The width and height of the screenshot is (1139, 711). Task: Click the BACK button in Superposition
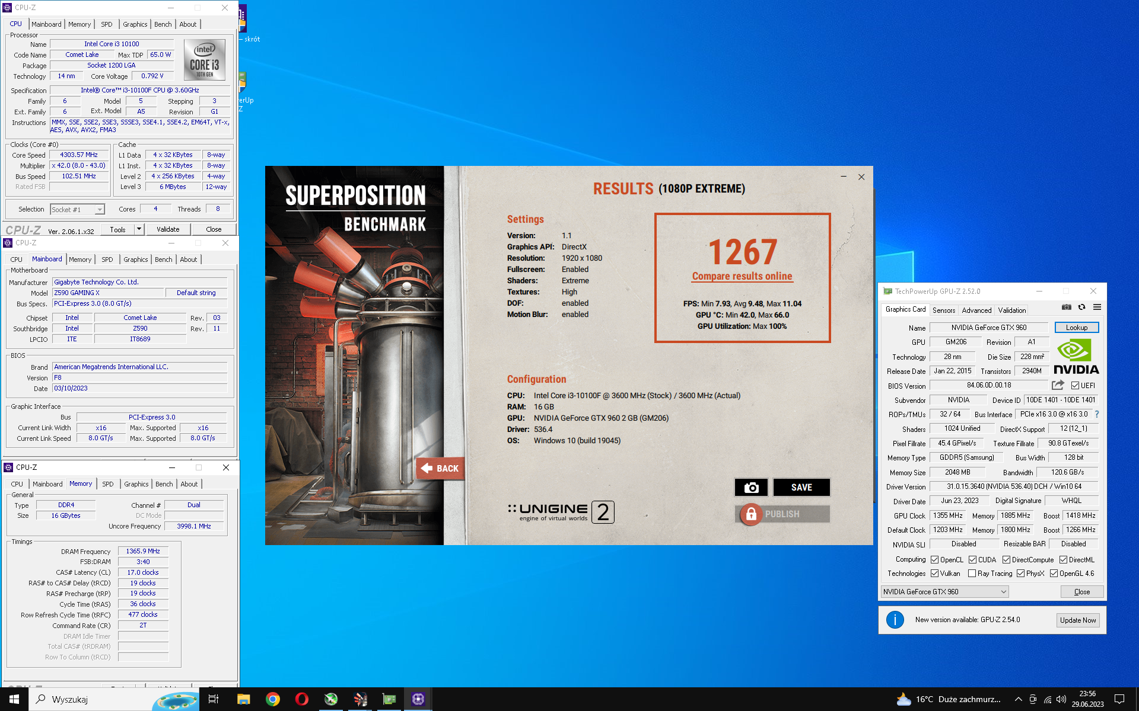click(440, 468)
